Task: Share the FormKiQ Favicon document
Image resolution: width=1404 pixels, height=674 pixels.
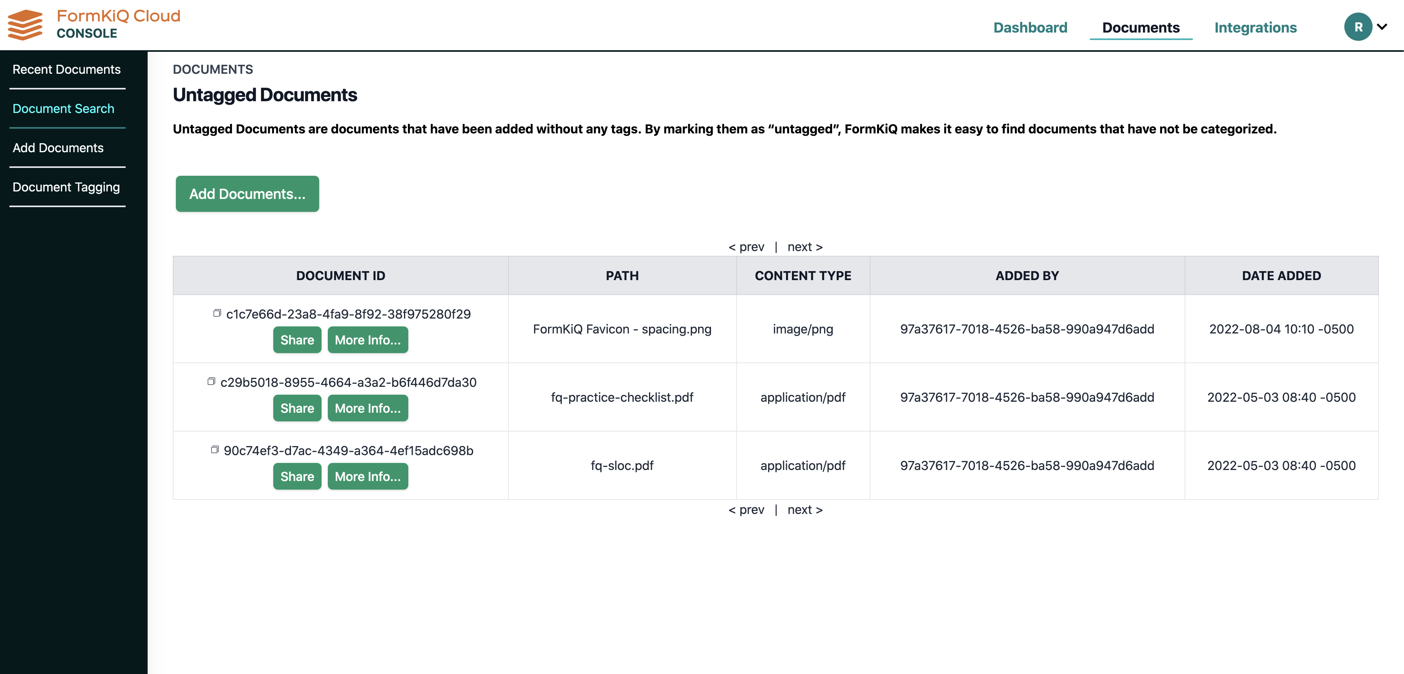Action: (296, 339)
